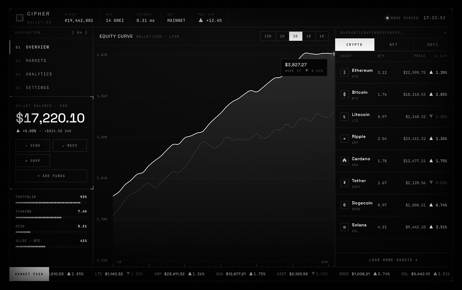Click the MAINNET network value

click(176, 20)
